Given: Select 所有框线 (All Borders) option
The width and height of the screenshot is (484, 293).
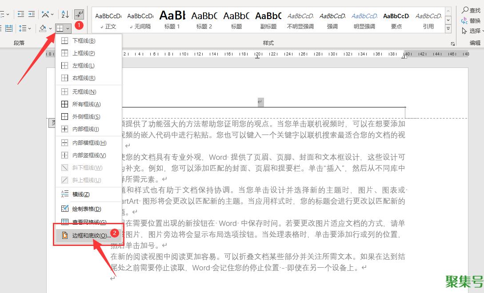Looking at the screenshot, I should click(86, 104).
